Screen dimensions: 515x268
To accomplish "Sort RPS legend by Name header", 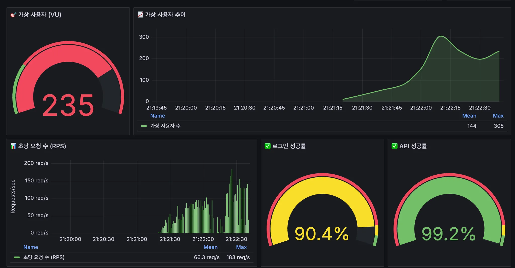I will [x=31, y=247].
